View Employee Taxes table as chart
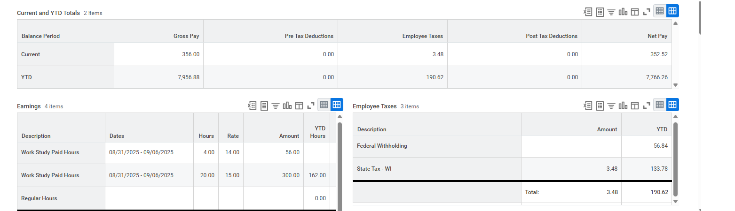This screenshot has height=211, width=735. tap(623, 105)
